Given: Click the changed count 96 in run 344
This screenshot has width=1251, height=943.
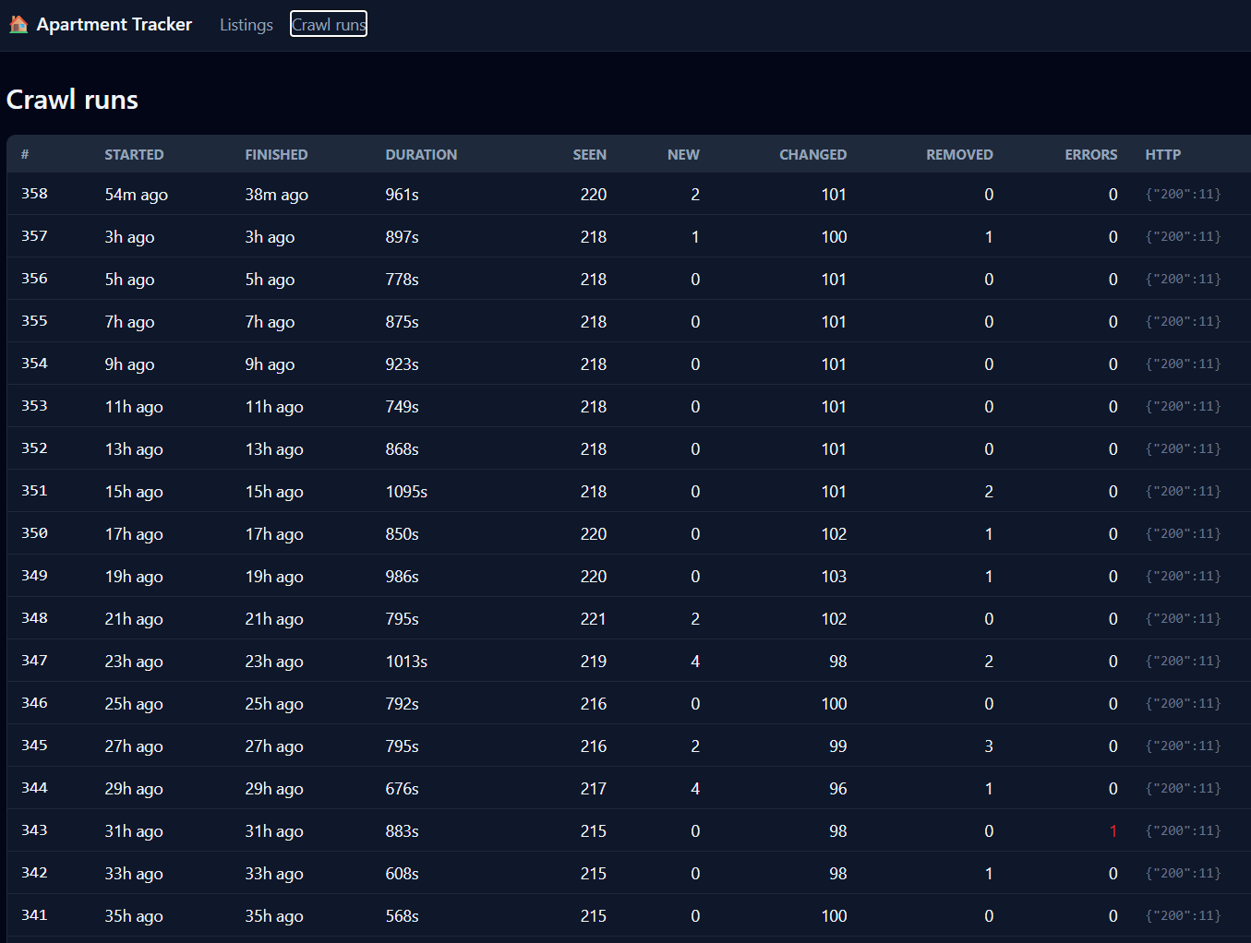Looking at the screenshot, I should [x=837, y=789].
